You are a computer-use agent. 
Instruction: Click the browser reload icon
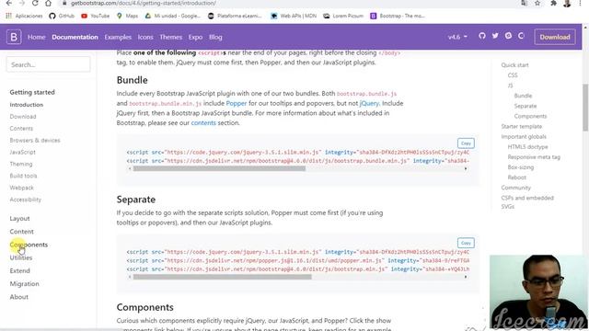(35, 3)
